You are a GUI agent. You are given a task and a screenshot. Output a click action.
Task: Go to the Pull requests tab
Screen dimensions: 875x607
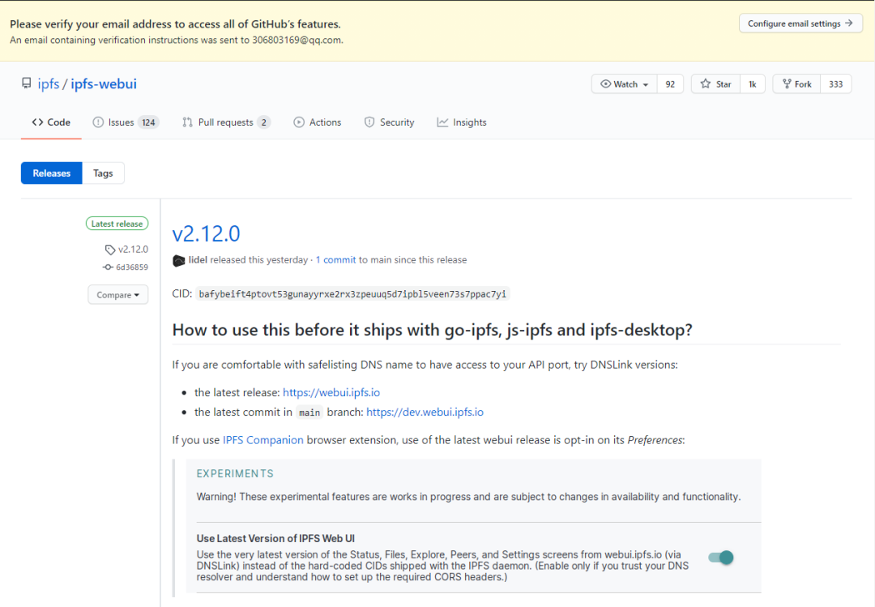pos(224,122)
